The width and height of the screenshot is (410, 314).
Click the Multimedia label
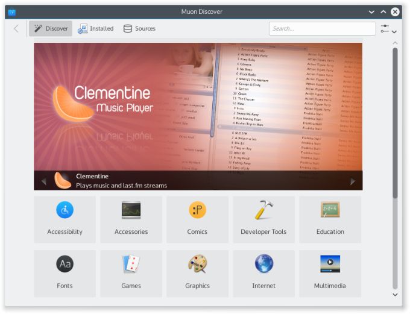coord(330,286)
